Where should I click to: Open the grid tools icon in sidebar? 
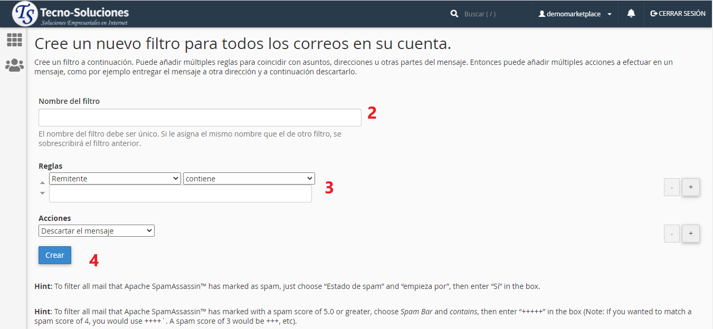pyautogui.click(x=14, y=40)
